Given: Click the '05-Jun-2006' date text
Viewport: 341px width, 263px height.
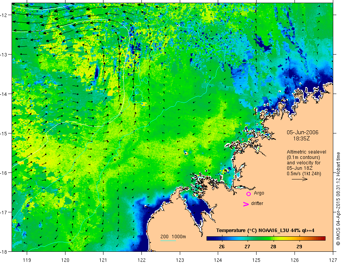Looking at the screenshot, I should [303, 132].
